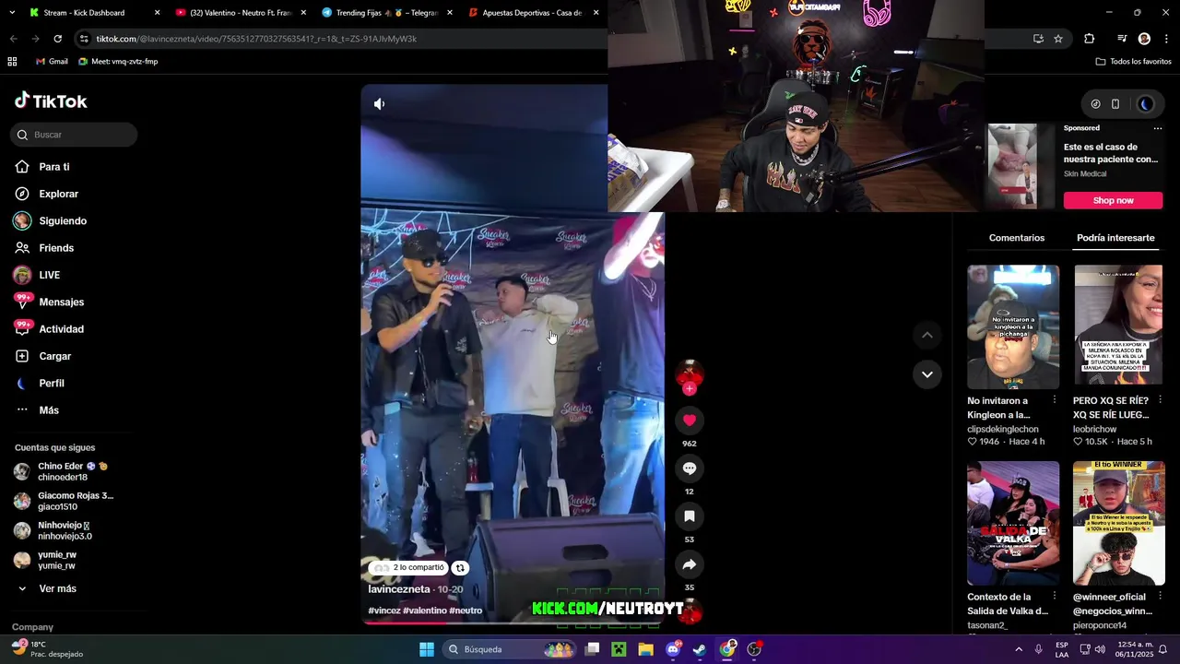Viewport: 1180px width, 664px height.
Task: Switch to the Apuestas Deportivas browser tab
Action: pyautogui.click(x=533, y=13)
